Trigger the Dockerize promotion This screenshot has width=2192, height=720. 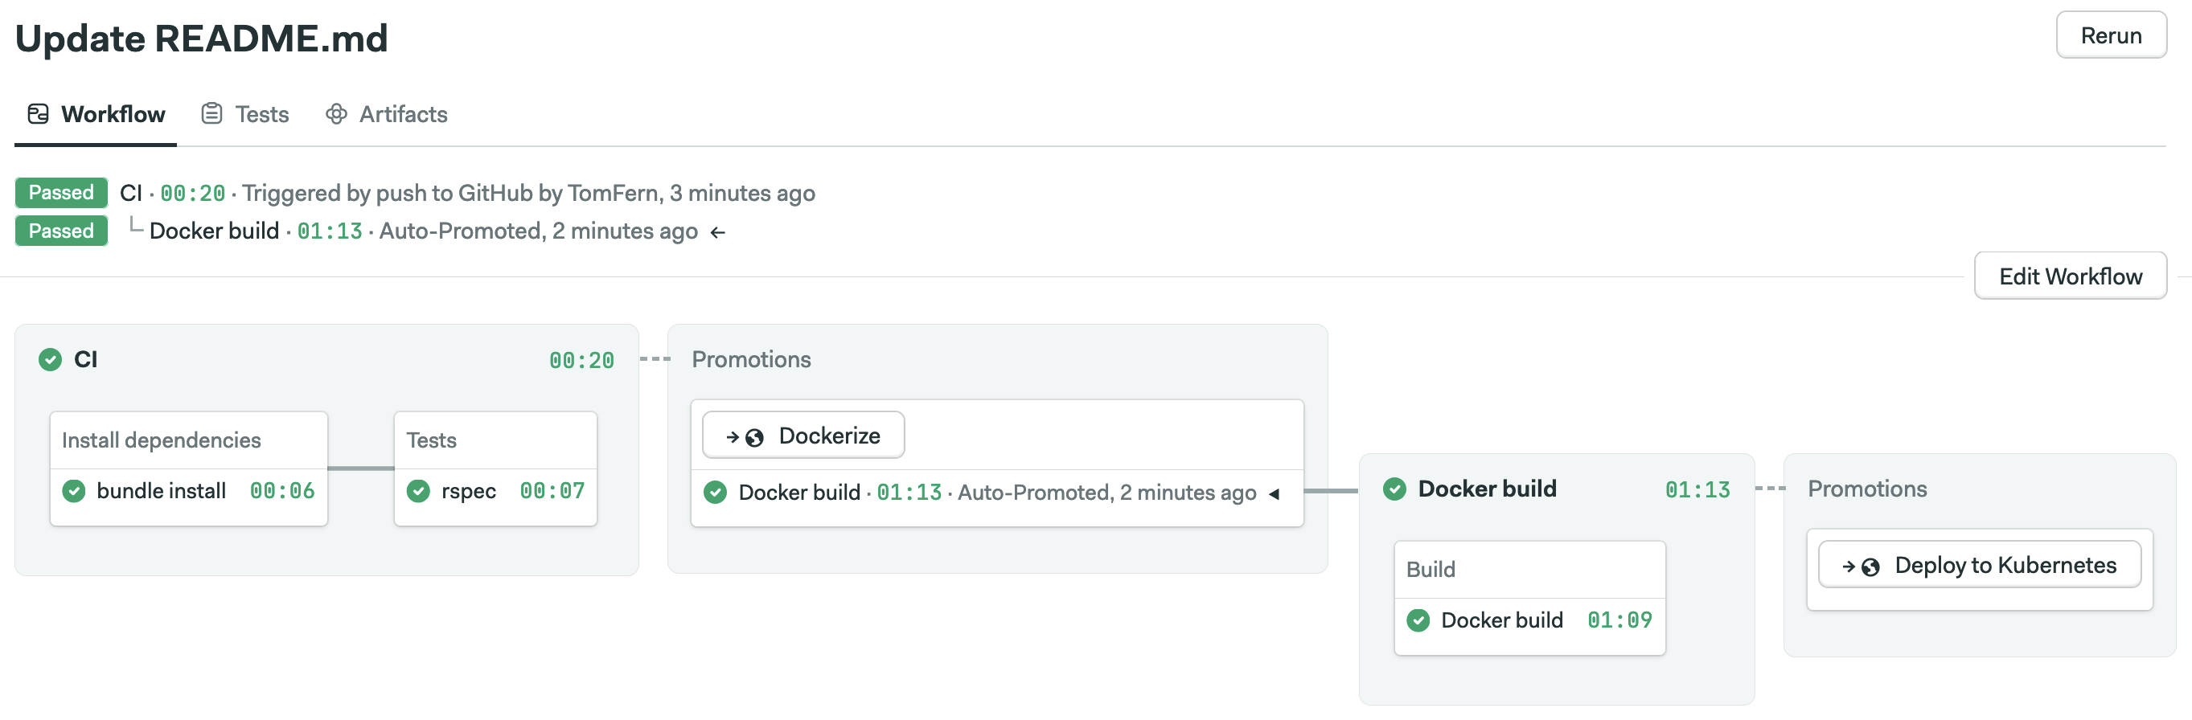[803, 436]
